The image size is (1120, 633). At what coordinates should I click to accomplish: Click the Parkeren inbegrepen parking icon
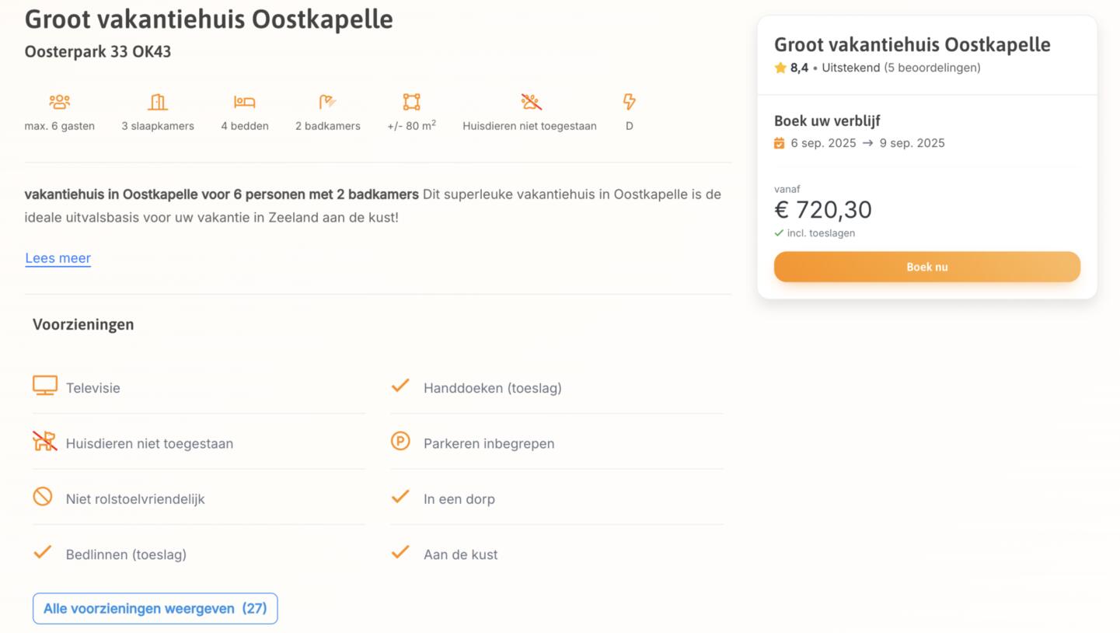point(400,442)
